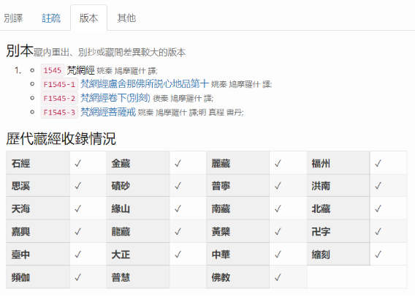
Task: Select the 洪南 table cell
Action: 338,186
